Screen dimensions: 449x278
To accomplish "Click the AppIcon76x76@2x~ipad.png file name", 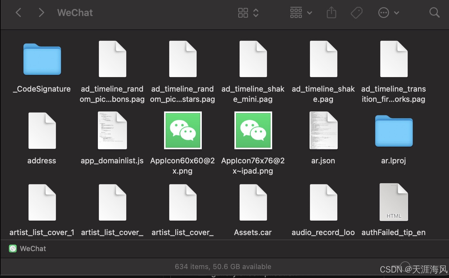I will pos(253,166).
